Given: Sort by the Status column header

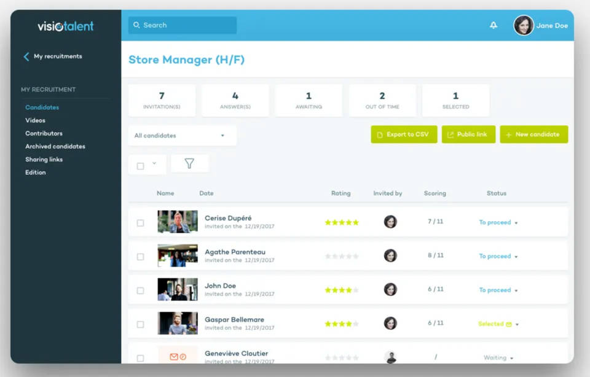Looking at the screenshot, I should tap(497, 193).
